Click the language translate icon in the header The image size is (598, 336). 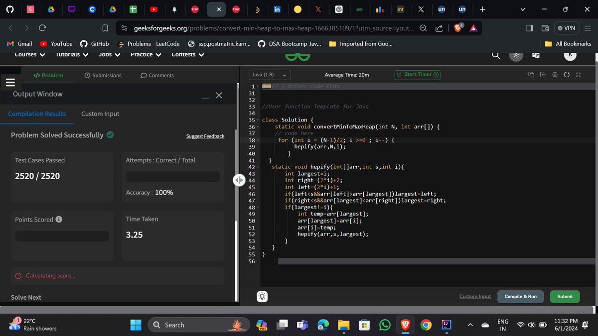(x=536, y=55)
